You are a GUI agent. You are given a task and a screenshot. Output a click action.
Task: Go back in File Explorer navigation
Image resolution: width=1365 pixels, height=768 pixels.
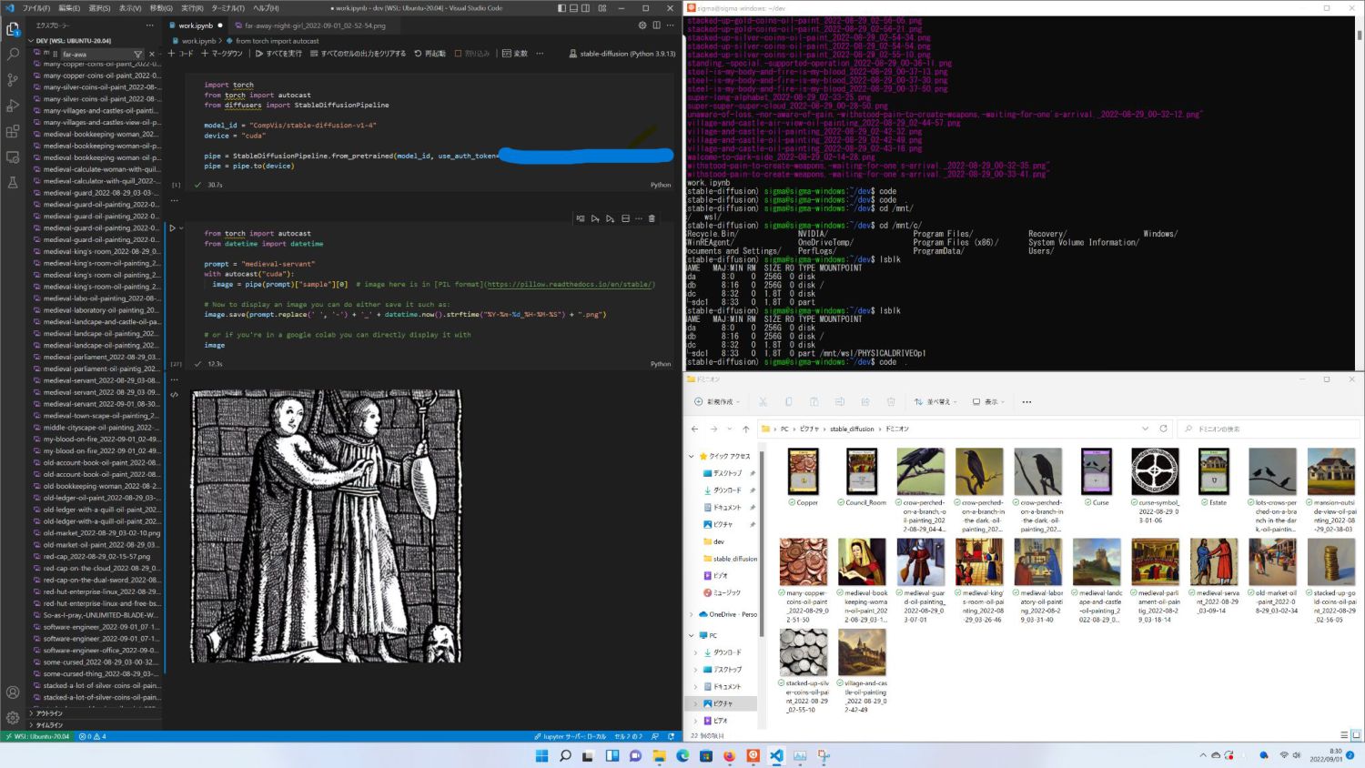click(x=694, y=429)
